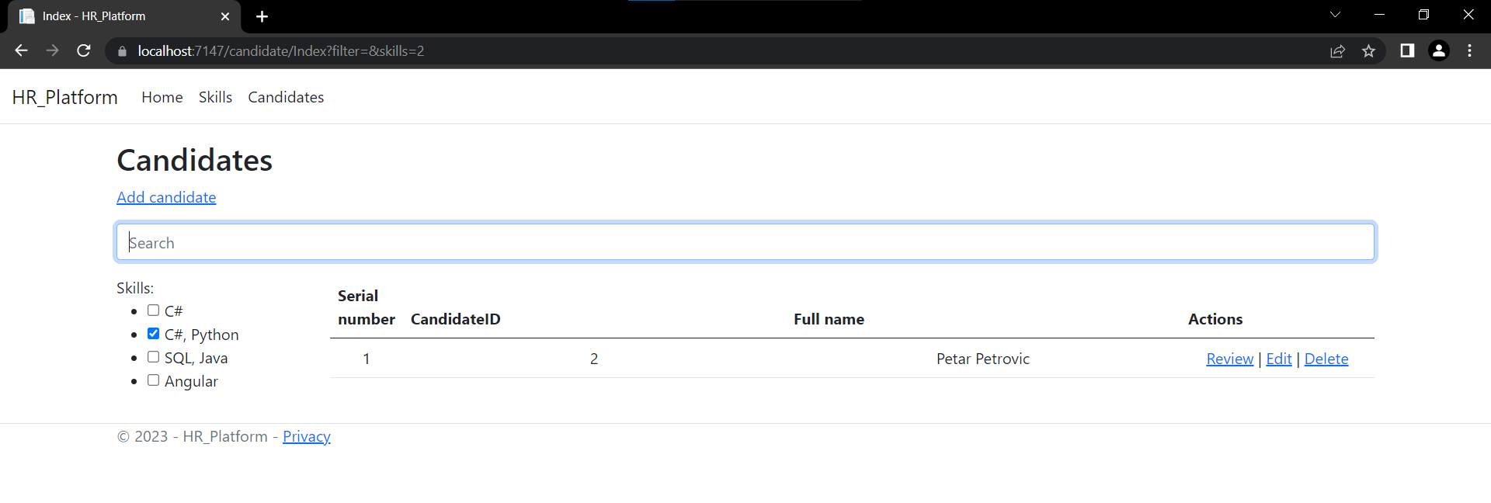1491x503 pixels.
Task: Open the browser side panel icon
Action: 1407,50
